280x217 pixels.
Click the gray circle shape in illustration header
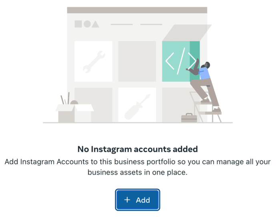pyautogui.click(x=87, y=24)
